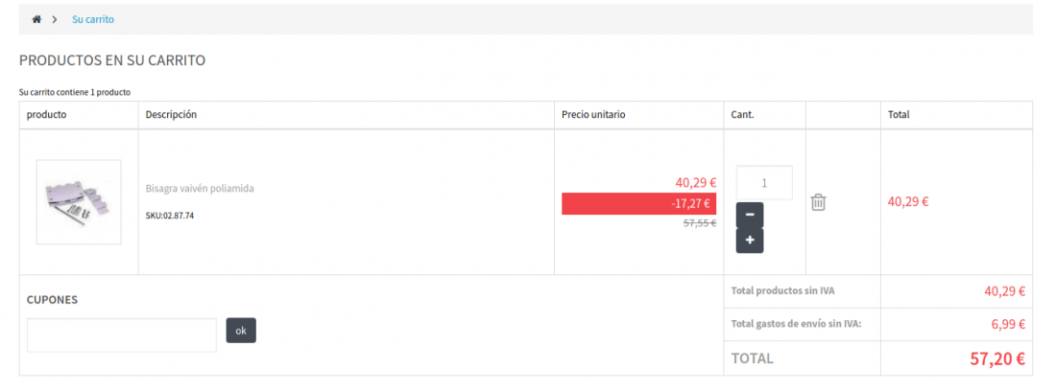Click the -17,27 € discount badge
1056x390 pixels.
638,204
